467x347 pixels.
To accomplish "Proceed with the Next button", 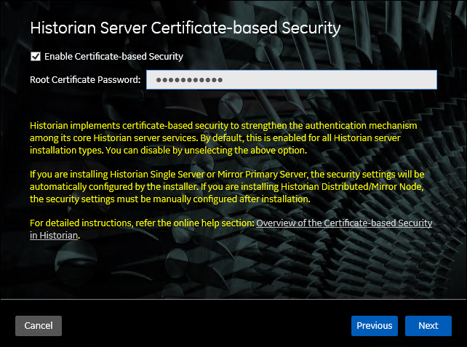I will click(428, 326).
